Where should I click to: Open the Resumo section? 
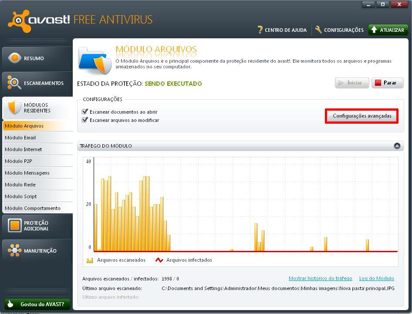[37, 58]
